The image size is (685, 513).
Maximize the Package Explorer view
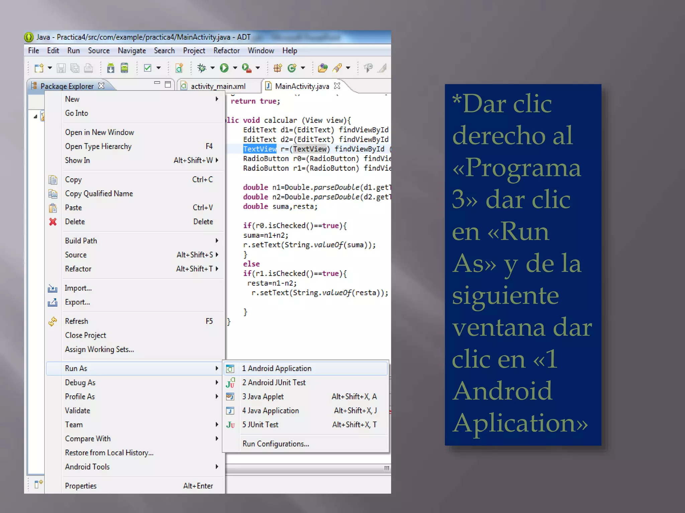click(168, 85)
